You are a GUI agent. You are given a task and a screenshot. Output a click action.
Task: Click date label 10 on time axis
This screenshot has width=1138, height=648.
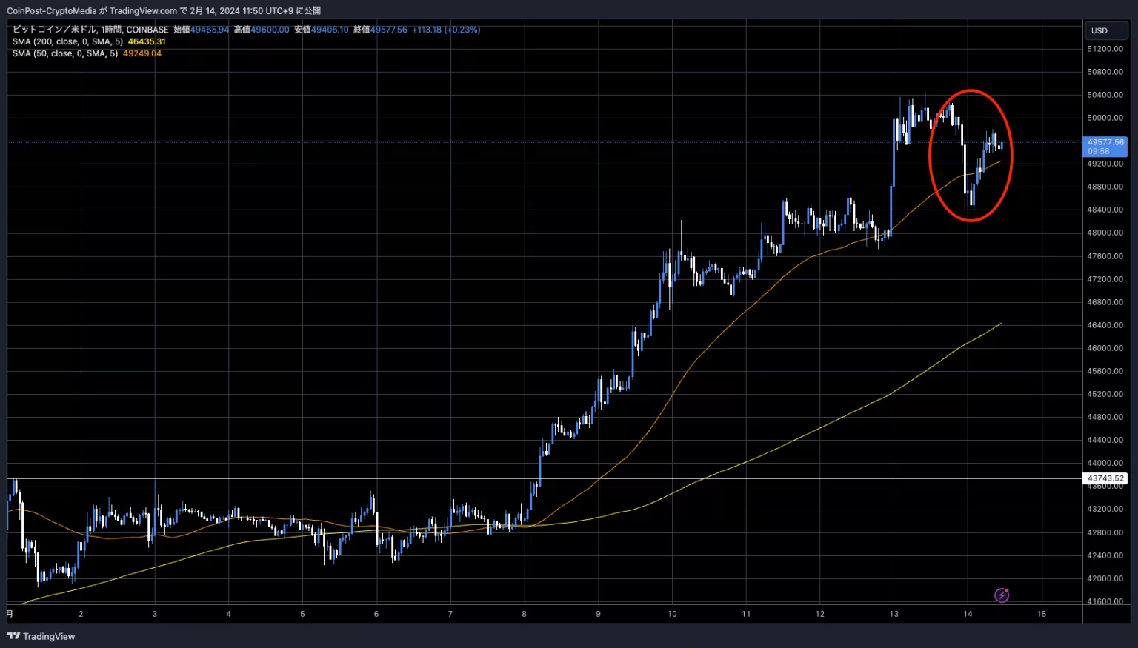(672, 614)
